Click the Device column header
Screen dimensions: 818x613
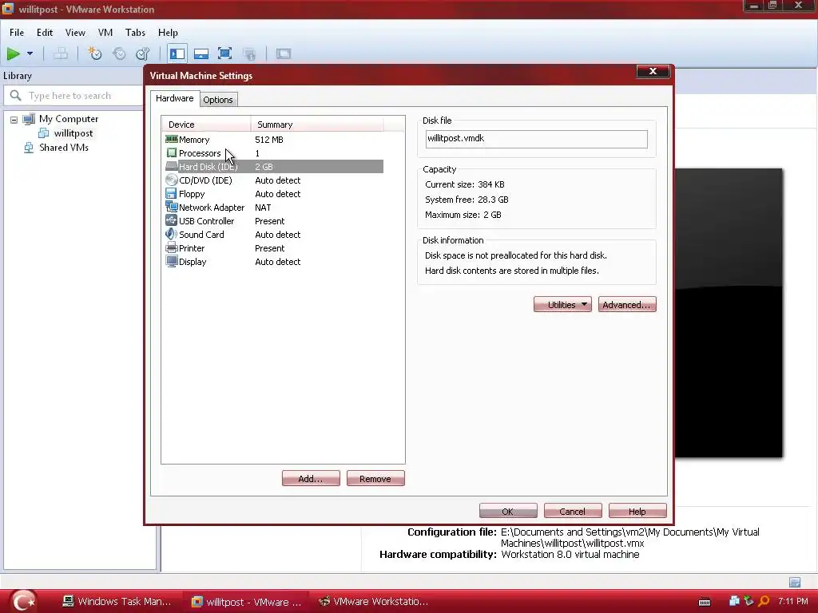tap(207, 125)
